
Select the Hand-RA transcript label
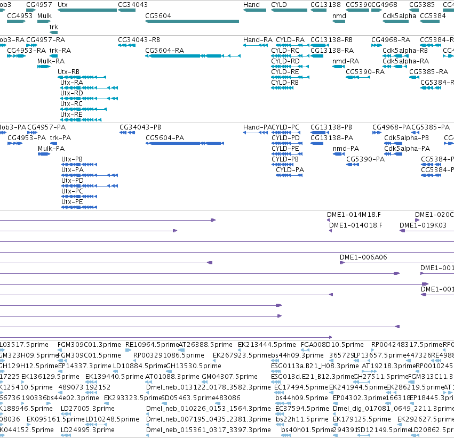click(x=258, y=39)
